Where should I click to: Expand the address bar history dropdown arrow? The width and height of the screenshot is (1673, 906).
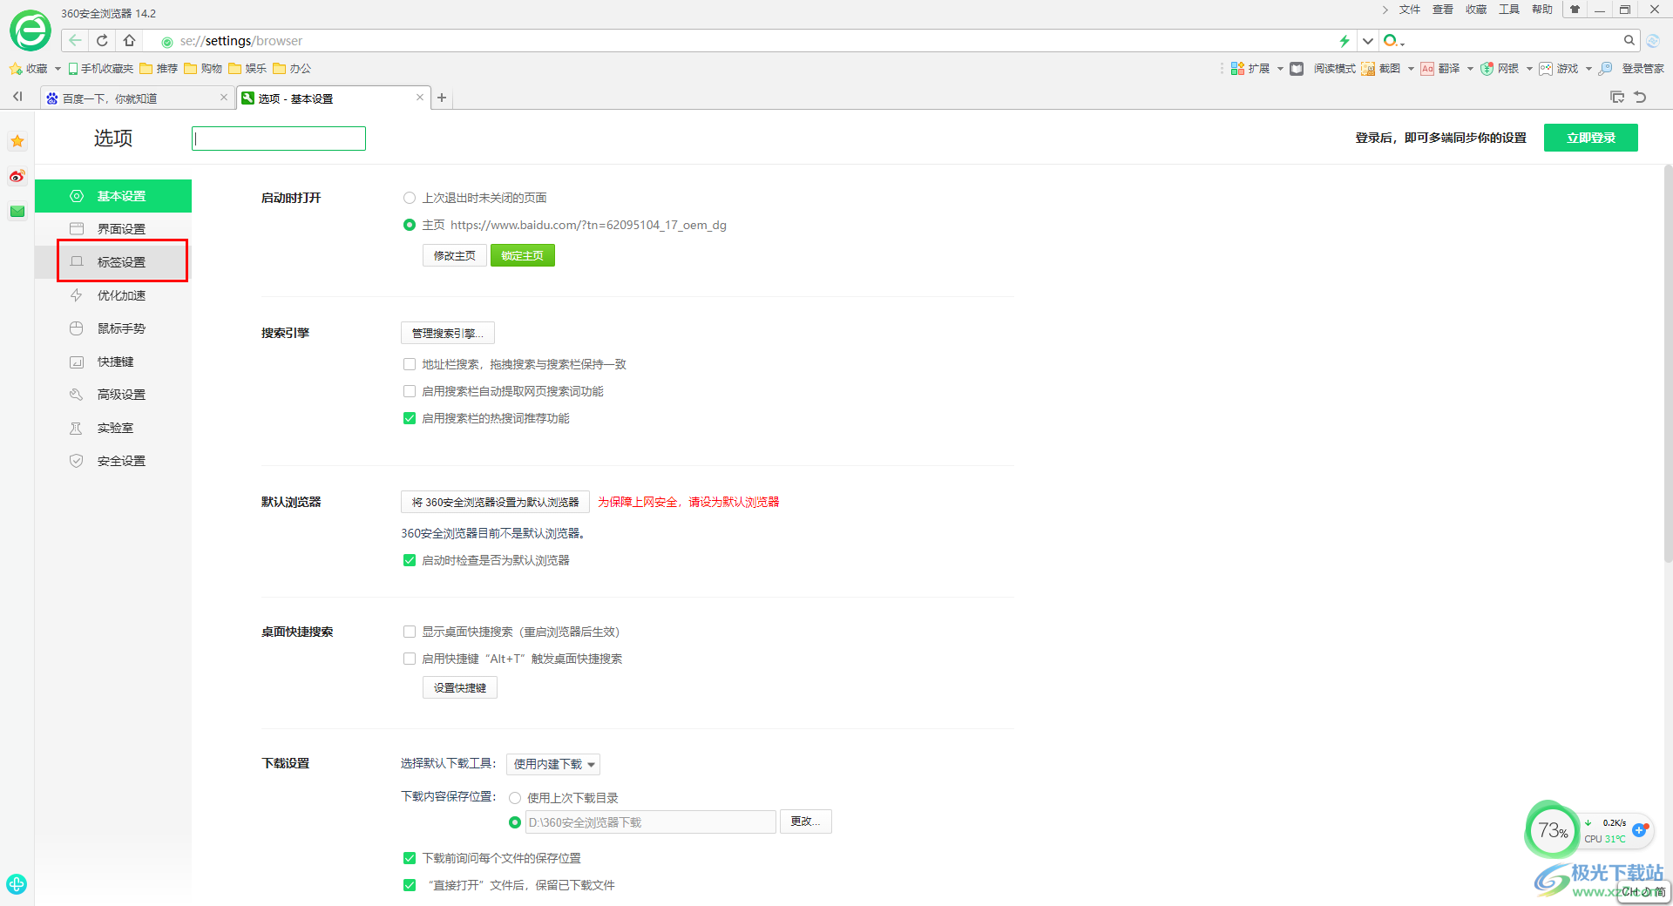1367,41
